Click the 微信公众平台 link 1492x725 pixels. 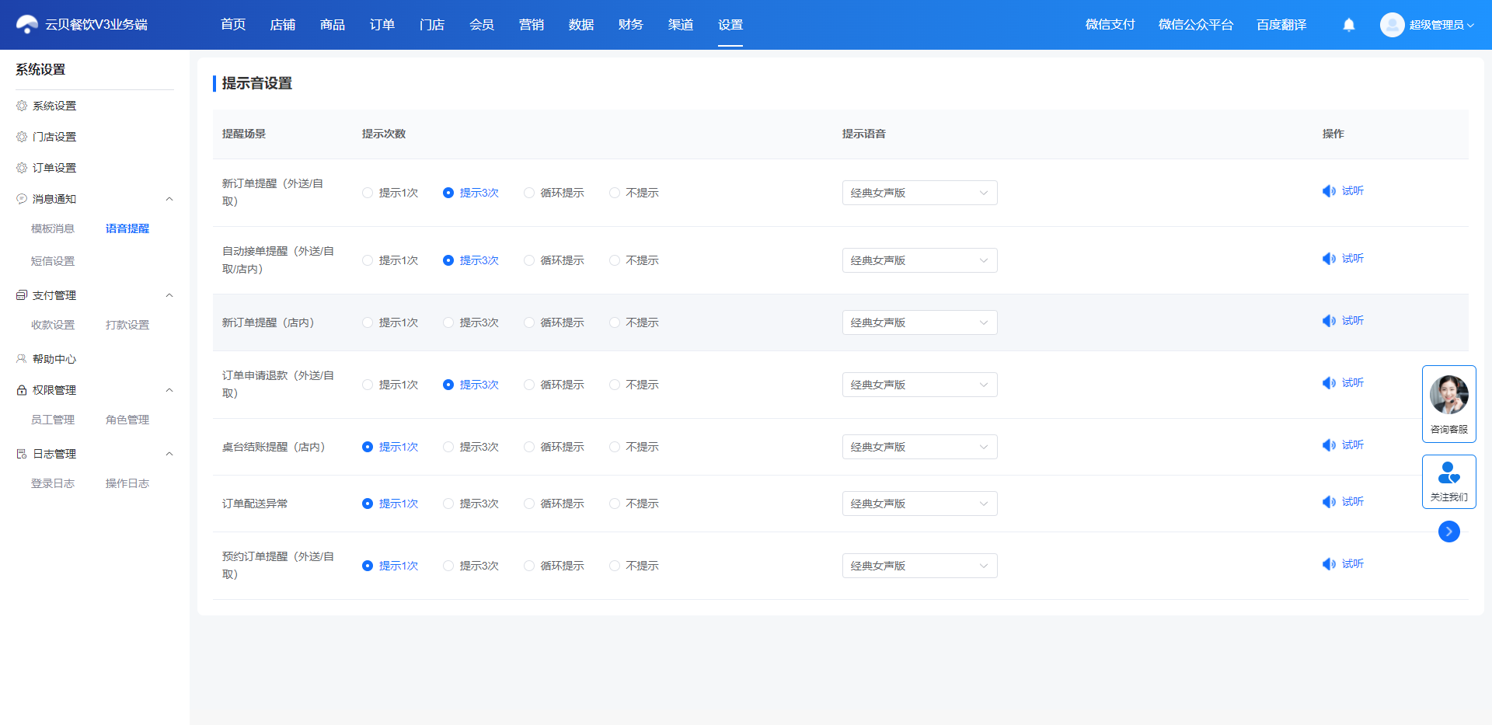(x=1196, y=25)
